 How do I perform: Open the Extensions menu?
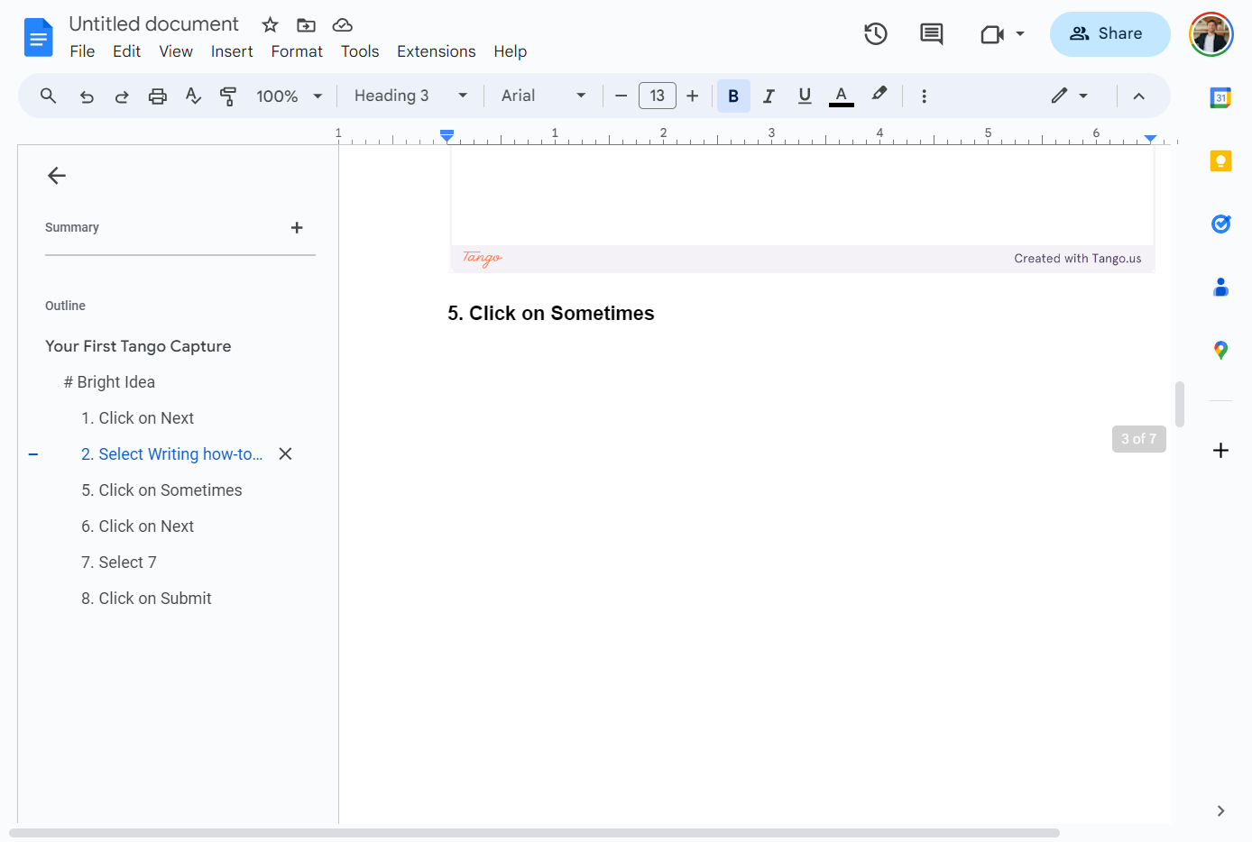click(x=437, y=51)
